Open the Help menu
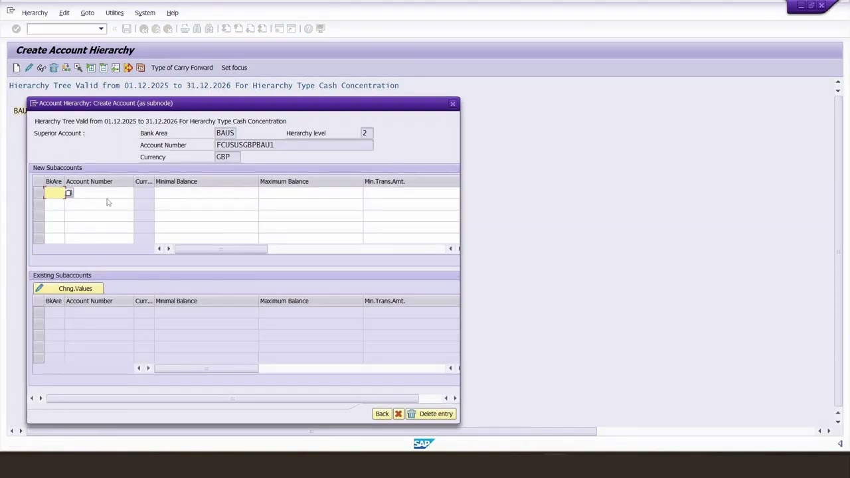Viewport: 850px width, 478px height. pos(172,13)
